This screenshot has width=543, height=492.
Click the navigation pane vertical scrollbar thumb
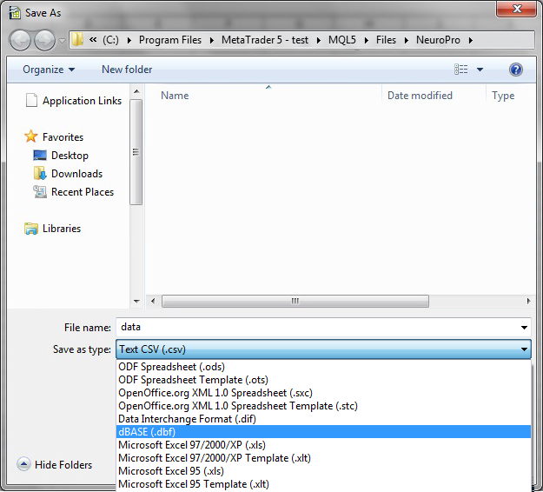point(136,152)
